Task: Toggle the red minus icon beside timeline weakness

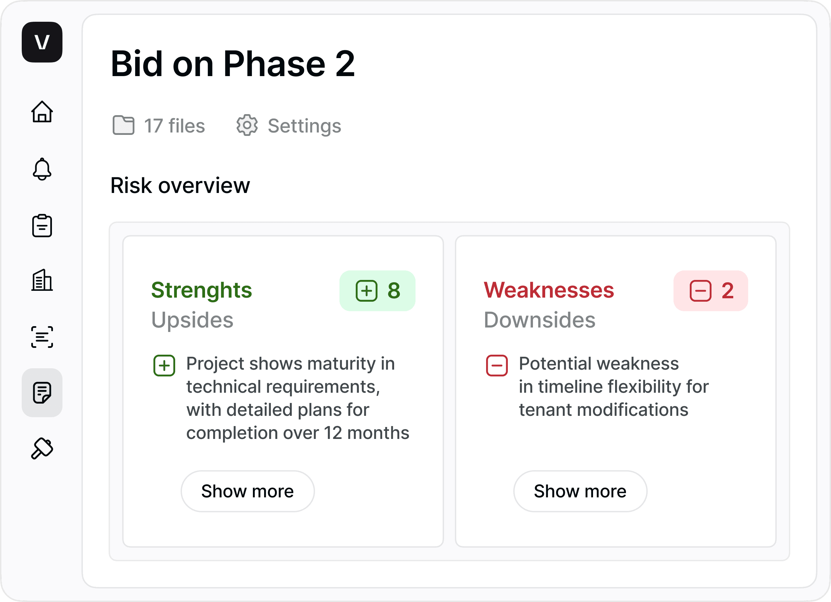Action: click(x=497, y=366)
